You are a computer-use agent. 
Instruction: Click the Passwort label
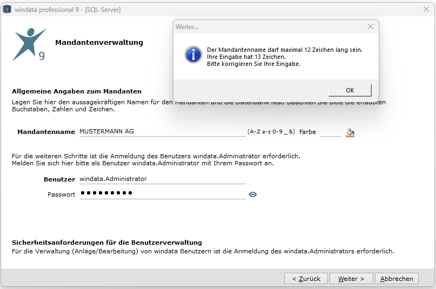[61, 194]
